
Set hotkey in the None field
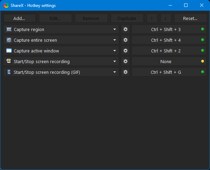tap(169, 61)
